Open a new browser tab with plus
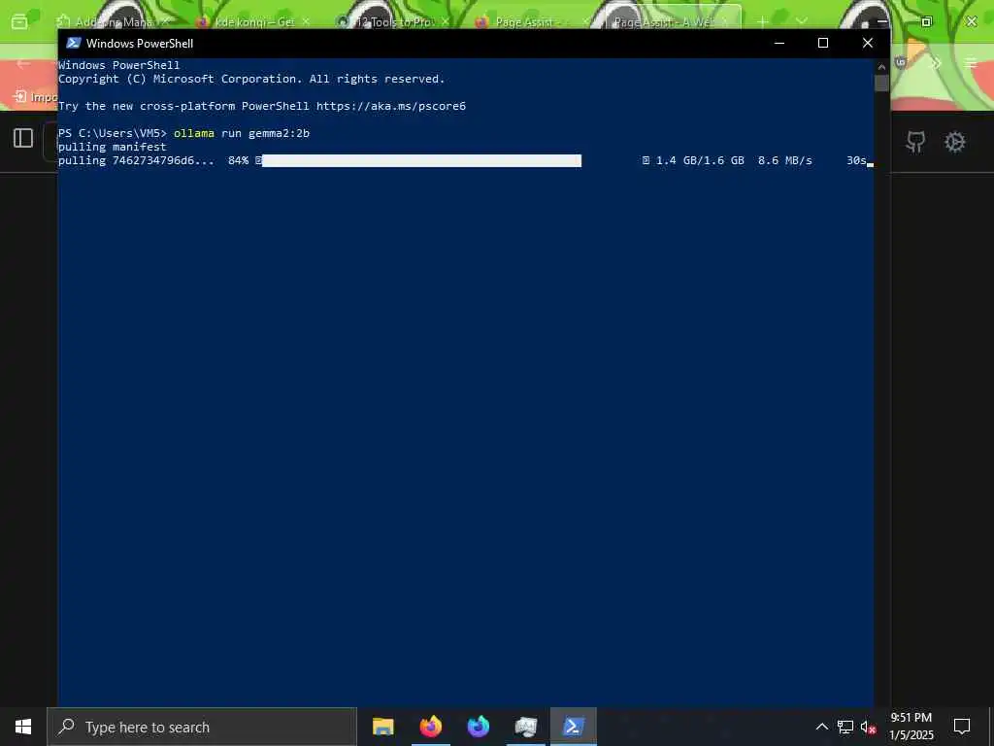Viewport: 994px width, 746px height. 763,21
